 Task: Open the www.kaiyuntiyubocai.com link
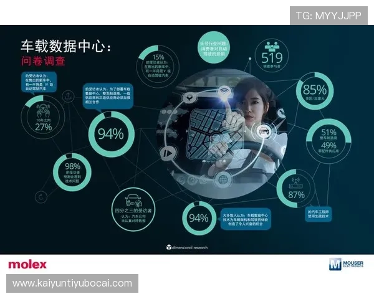click(x=72, y=283)
